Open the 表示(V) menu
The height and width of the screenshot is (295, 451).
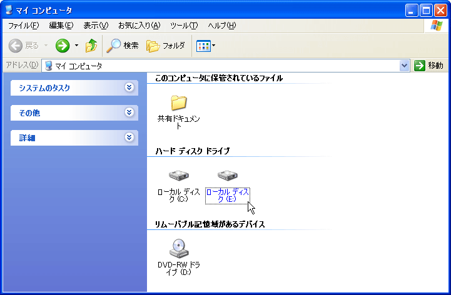[96, 26]
